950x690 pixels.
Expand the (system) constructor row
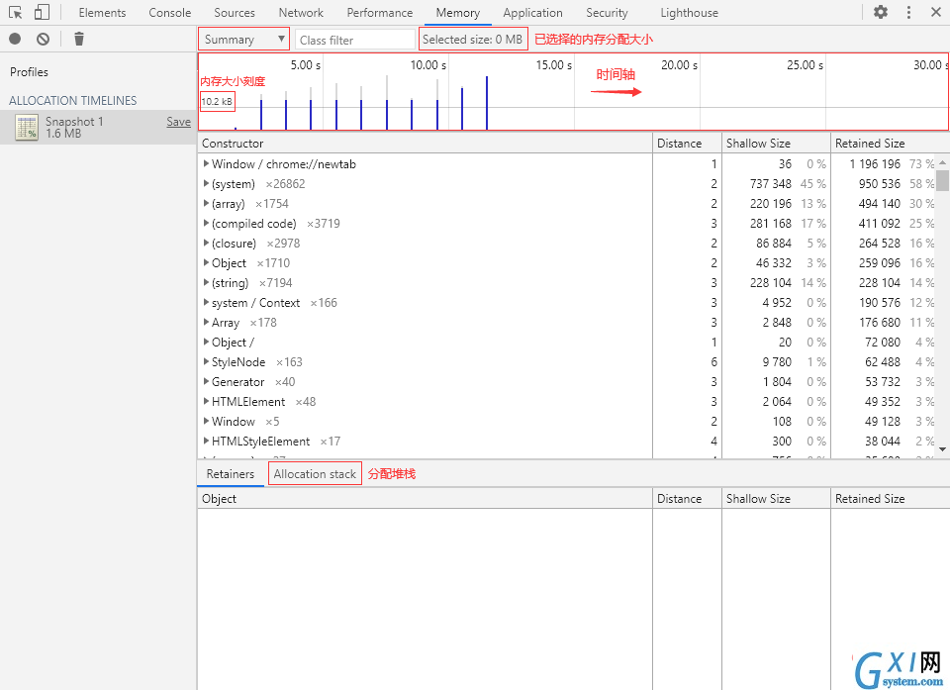click(206, 184)
